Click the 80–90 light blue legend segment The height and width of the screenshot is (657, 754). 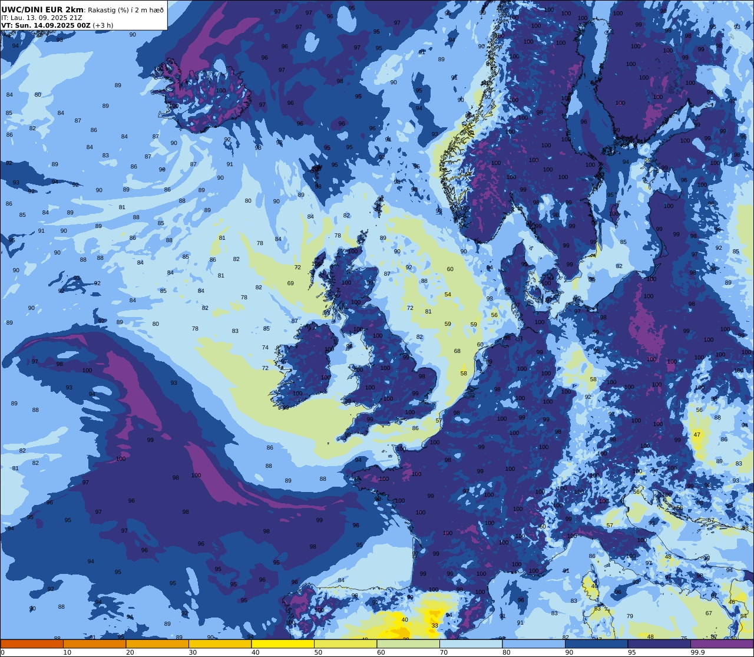click(x=534, y=643)
